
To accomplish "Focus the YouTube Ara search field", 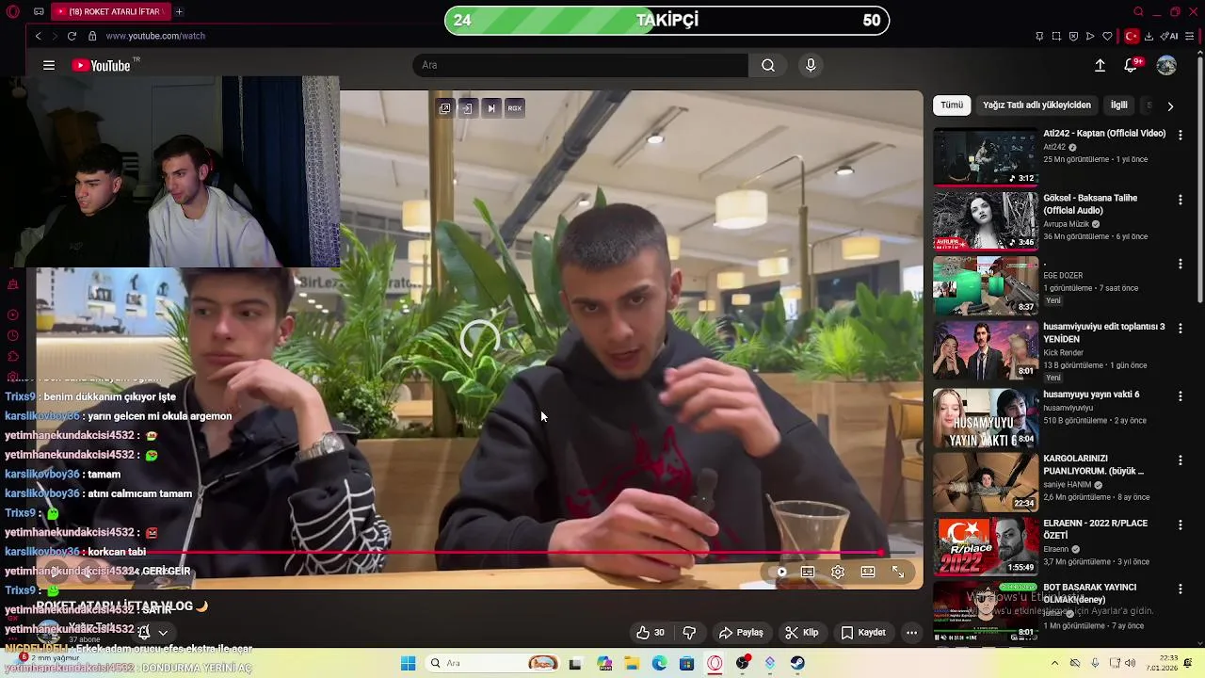I will point(580,65).
